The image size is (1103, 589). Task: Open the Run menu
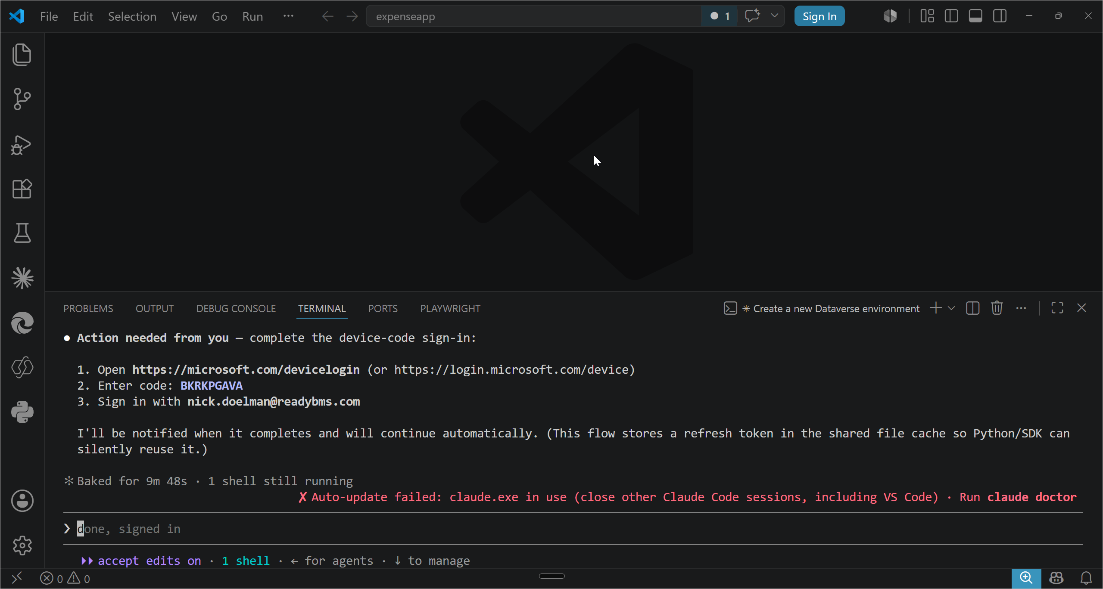coord(252,16)
